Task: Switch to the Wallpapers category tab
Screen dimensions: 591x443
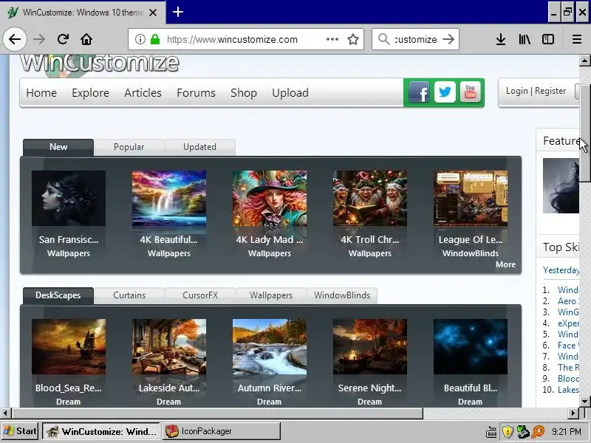Action: 271,295
